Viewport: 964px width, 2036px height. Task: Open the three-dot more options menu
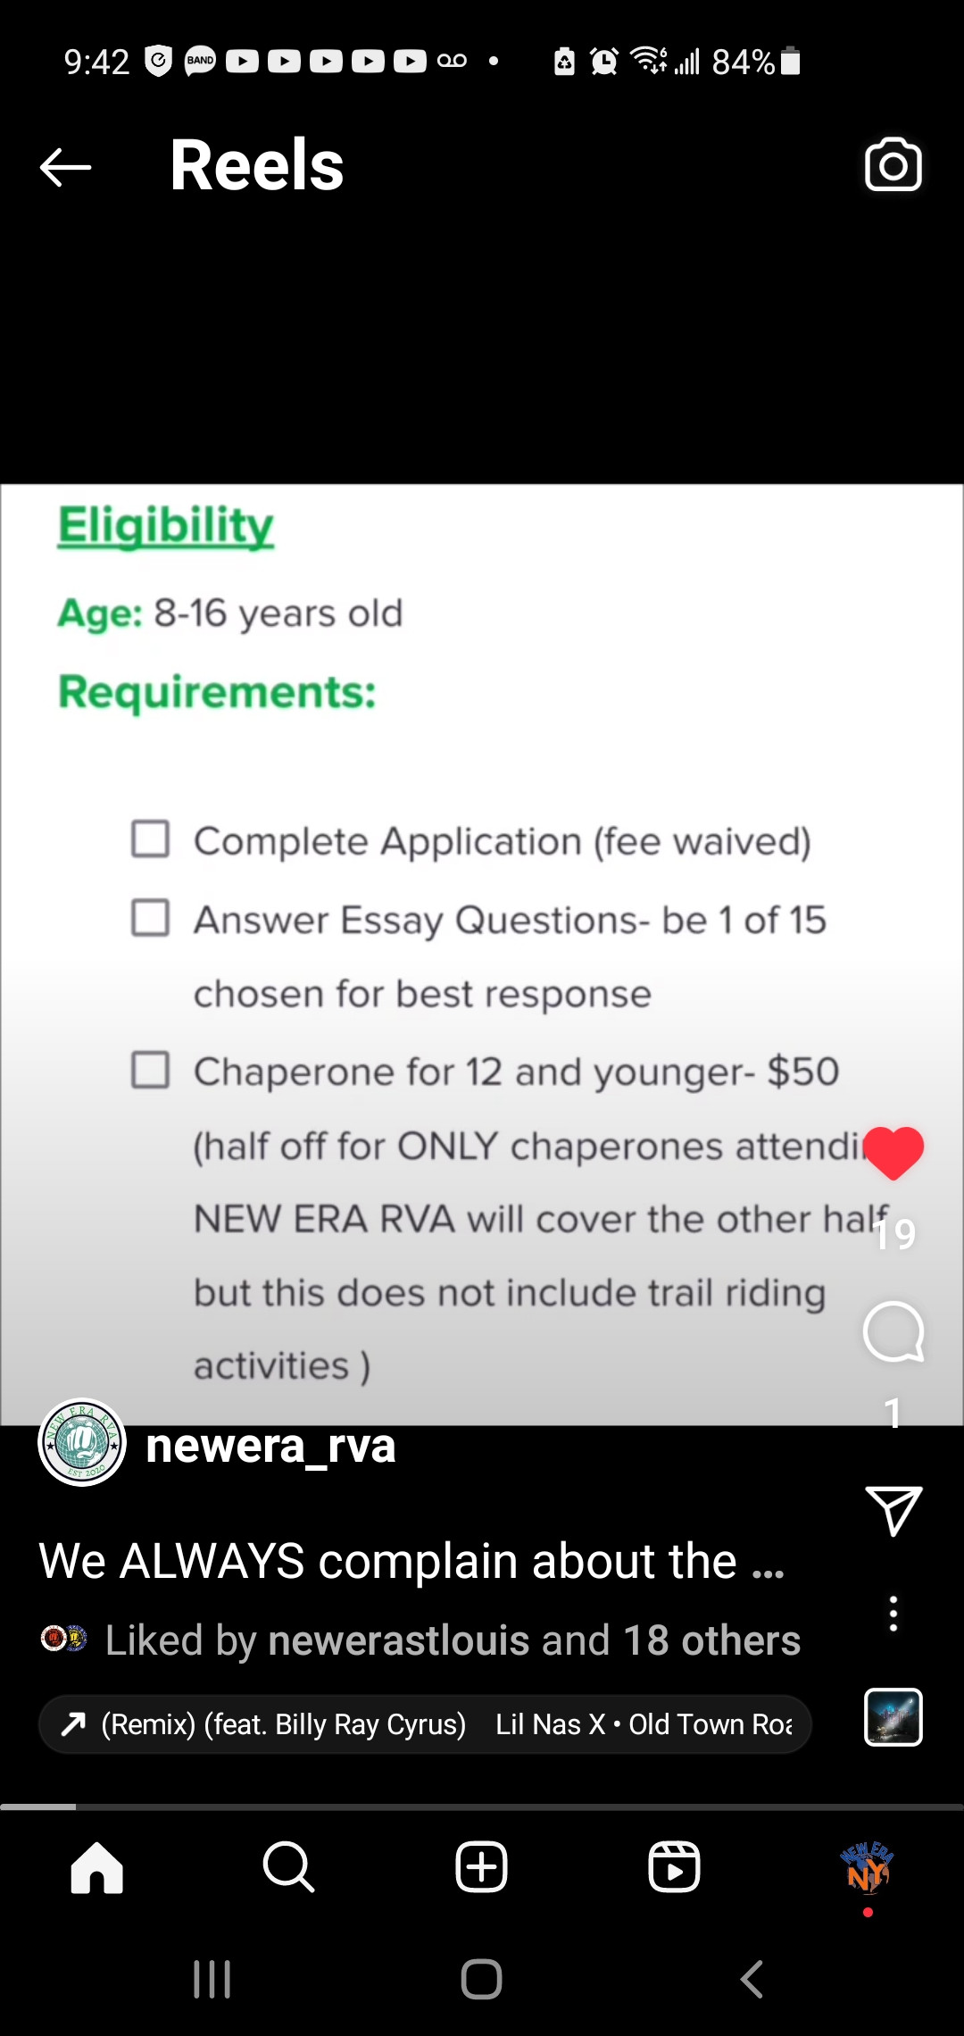(893, 1614)
